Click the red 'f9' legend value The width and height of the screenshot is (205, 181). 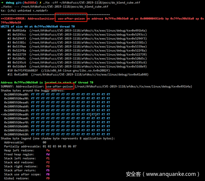click(48, 178)
